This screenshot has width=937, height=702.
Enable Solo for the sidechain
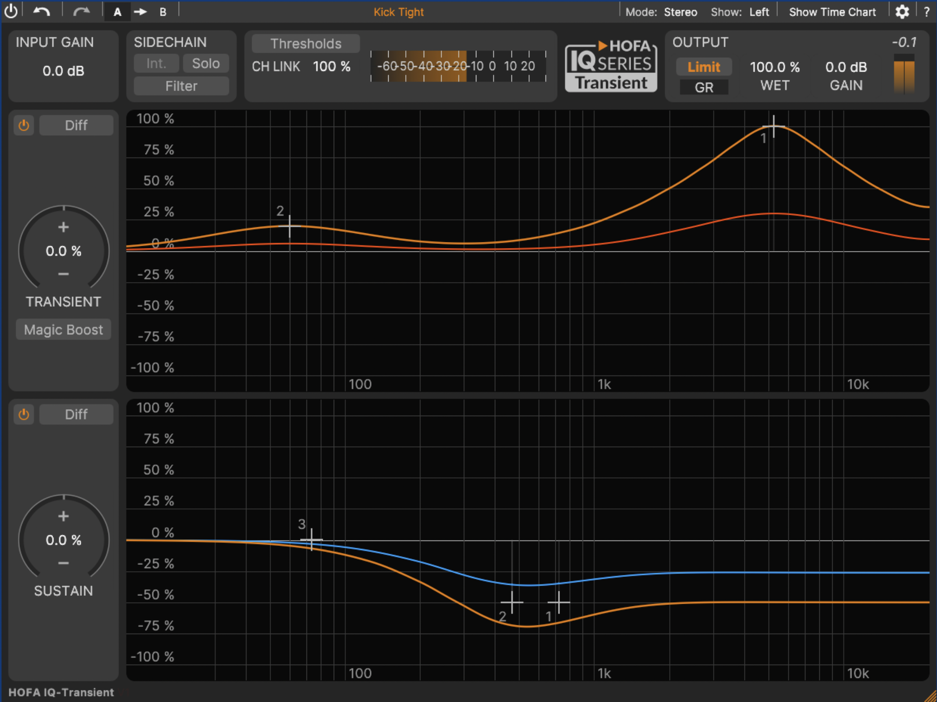tap(206, 63)
